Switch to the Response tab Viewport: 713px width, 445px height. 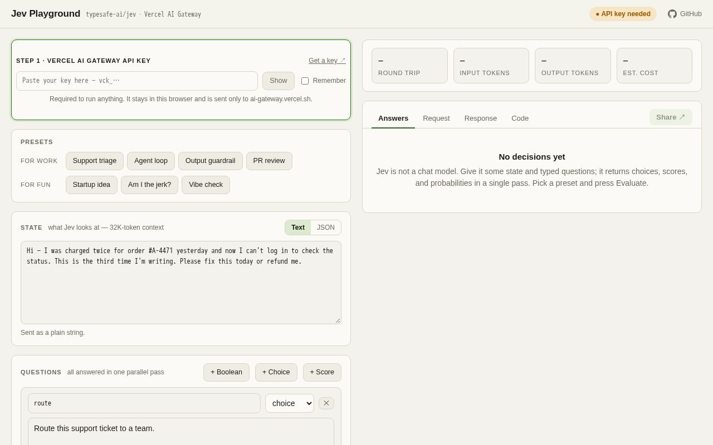coord(481,118)
